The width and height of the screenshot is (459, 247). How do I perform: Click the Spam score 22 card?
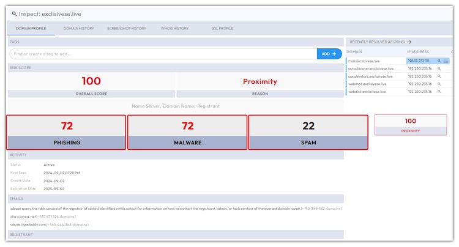tap(308, 132)
